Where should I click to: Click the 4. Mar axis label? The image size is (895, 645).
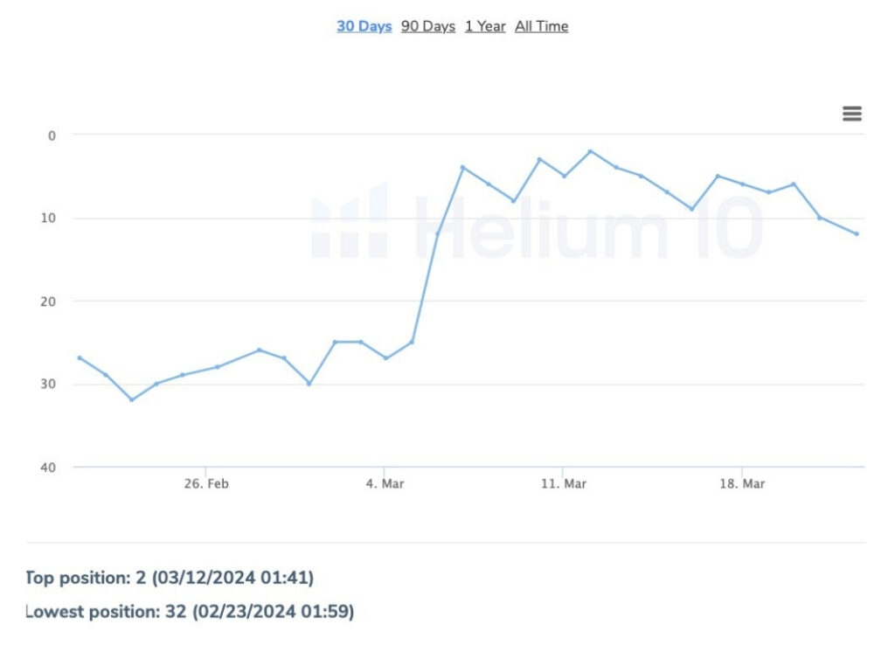point(385,483)
